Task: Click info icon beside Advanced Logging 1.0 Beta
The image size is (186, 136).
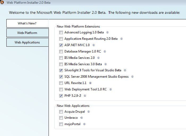Action: coord(107,32)
